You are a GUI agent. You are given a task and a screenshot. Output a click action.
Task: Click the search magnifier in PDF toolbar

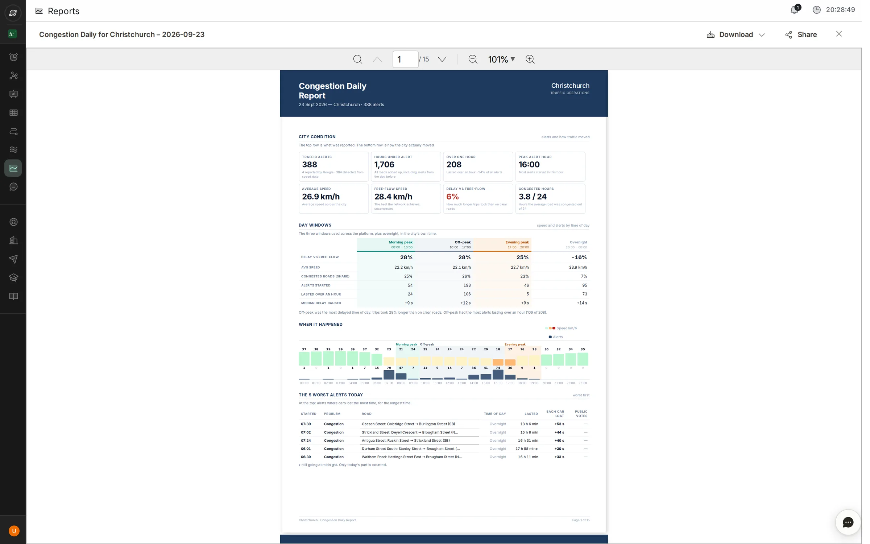357,59
